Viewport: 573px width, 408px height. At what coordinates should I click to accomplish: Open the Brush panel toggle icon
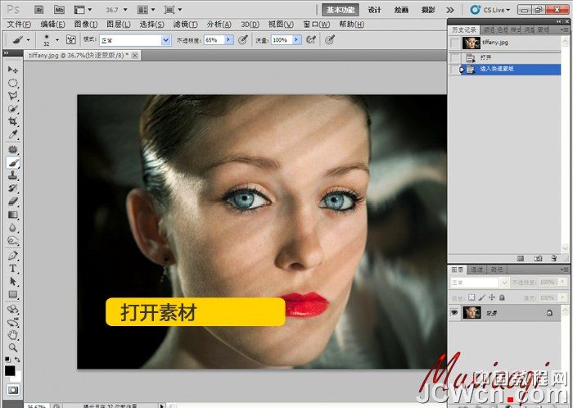pos(71,39)
